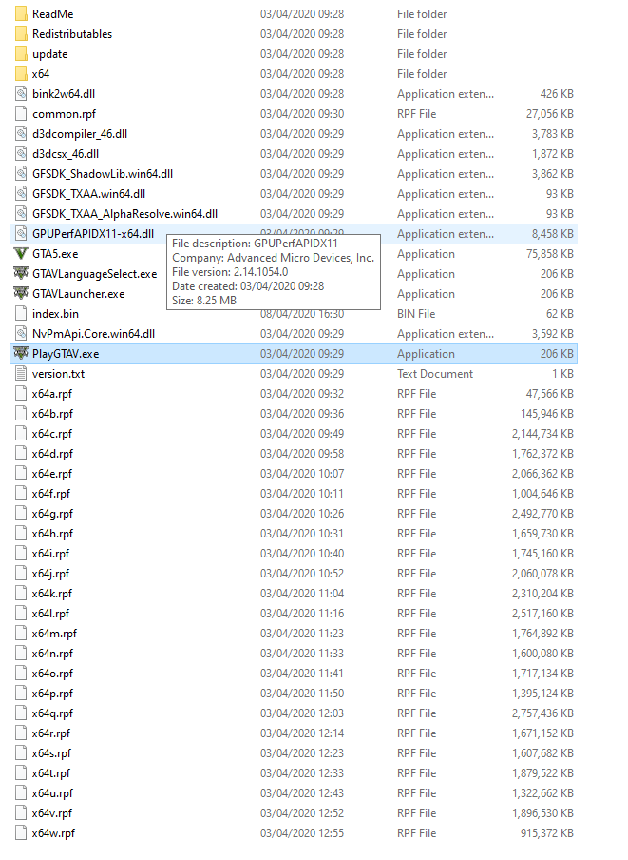Select the file named x64q.rpf
This screenshot has height=860, width=628.
[52, 713]
